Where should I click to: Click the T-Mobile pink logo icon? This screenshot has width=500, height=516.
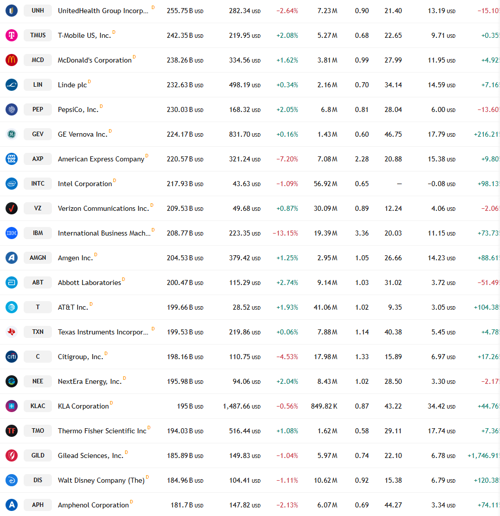tap(12, 35)
